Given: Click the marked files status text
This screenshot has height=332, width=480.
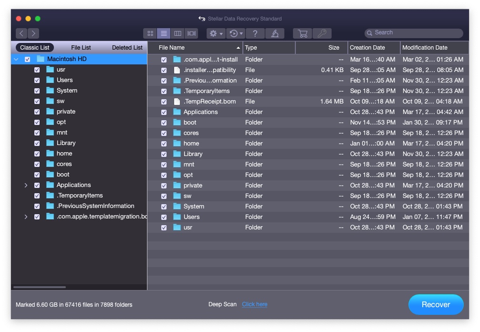Looking at the screenshot, I should coord(74,305).
